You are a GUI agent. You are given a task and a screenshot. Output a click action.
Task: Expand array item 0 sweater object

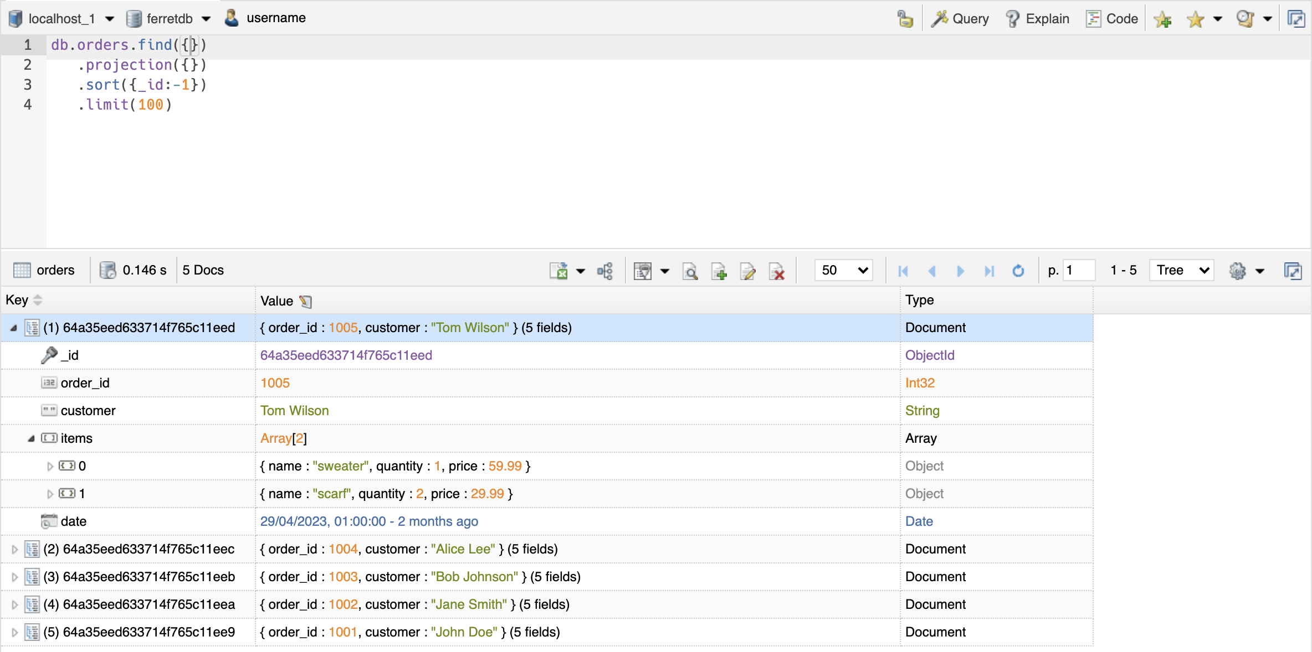(50, 467)
